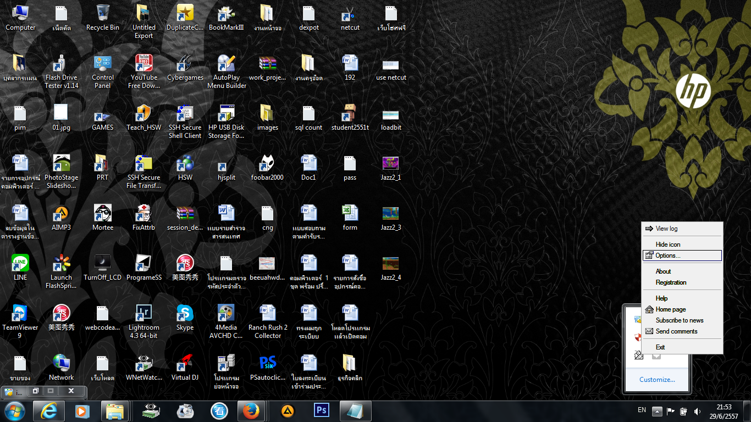
Task: Select the Cybergames desktop shortcut
Action: coord(185,68)
